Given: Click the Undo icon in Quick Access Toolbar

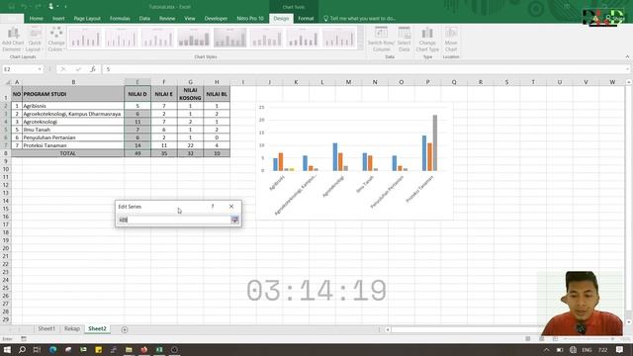Looking at the screenshot, I should [x=24, y=7].
